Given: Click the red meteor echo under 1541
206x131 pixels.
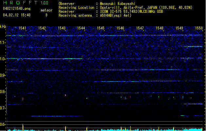Looking at the screenshot, I should click(x=23, y=99).
